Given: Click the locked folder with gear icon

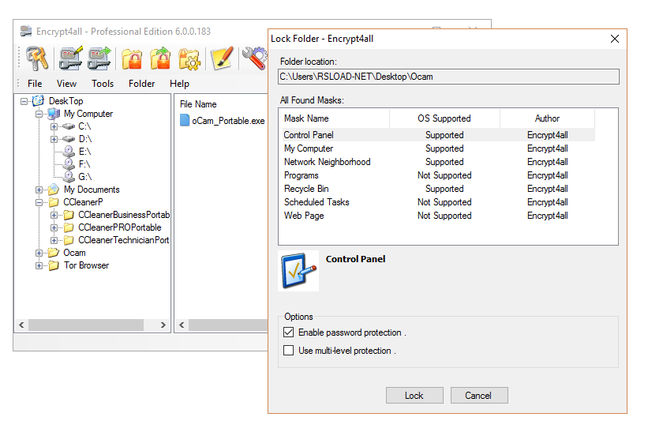Looking at the screenshot, I should pos(189,59).
